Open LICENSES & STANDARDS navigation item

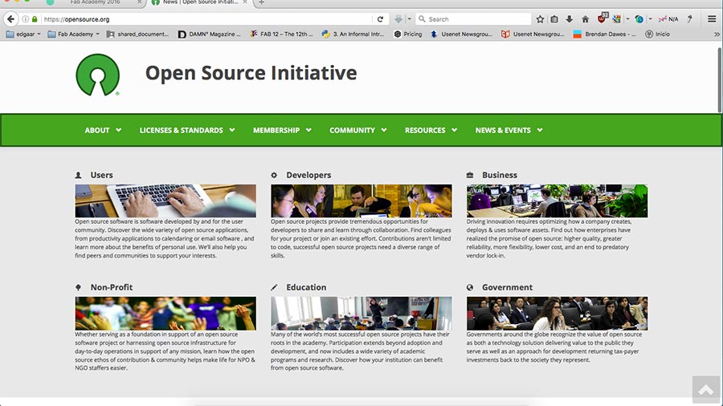point(182,130)
